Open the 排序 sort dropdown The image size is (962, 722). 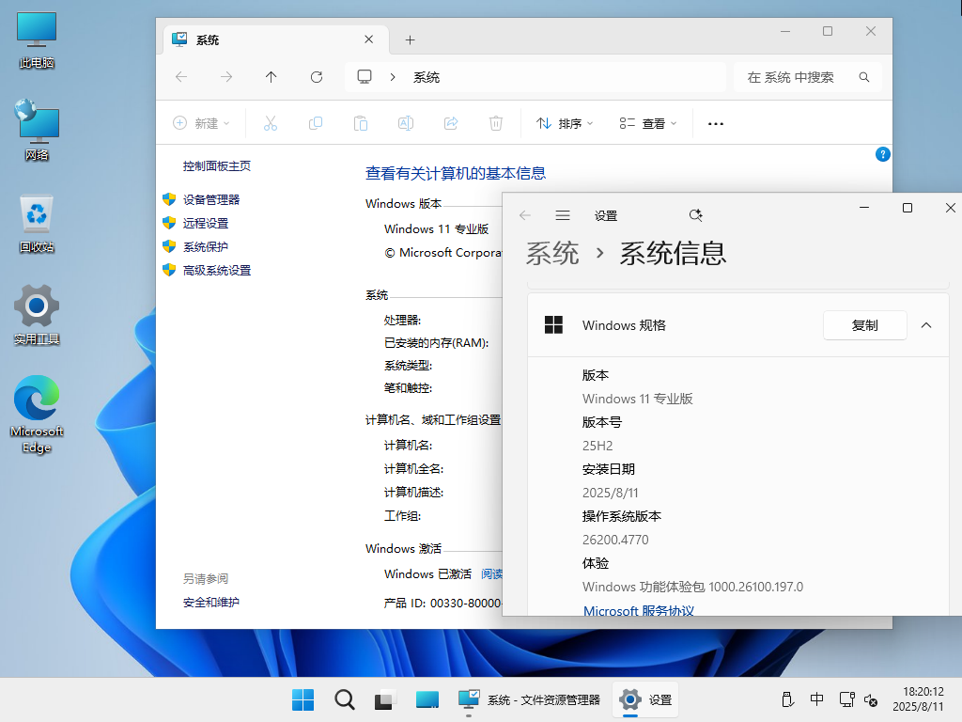[565, 123]
